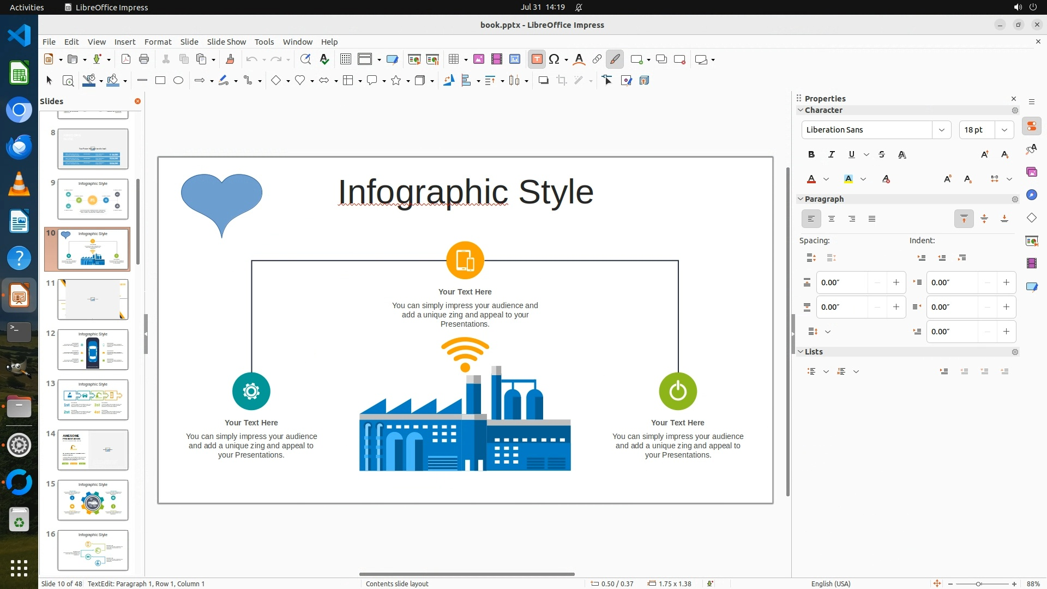Open the Format menu
This screenshot has height=589, width=1047.
(158, 42)
